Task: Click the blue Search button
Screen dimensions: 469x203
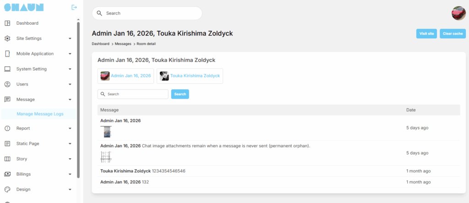Action: [180, 94]
